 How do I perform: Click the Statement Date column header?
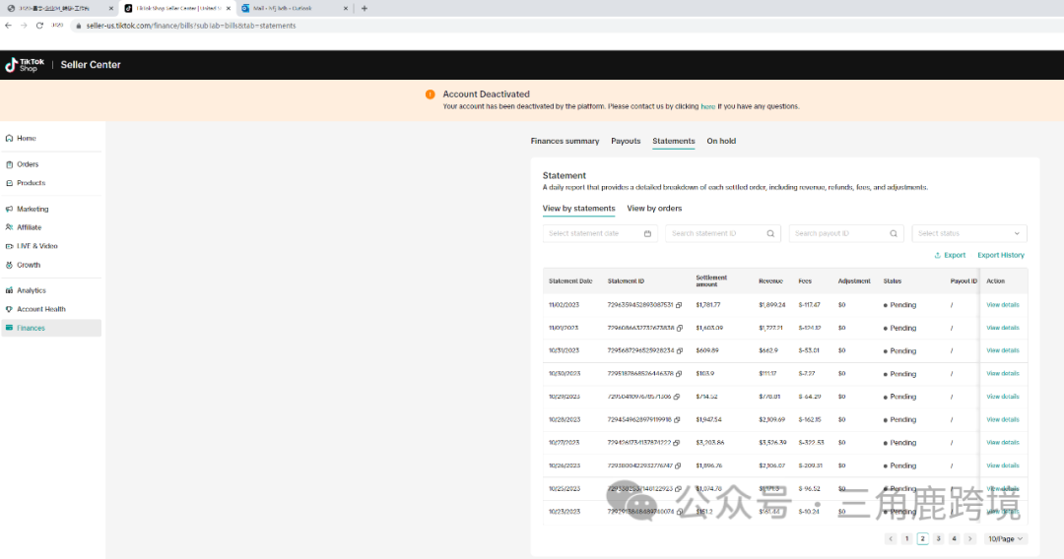[570, 281]
